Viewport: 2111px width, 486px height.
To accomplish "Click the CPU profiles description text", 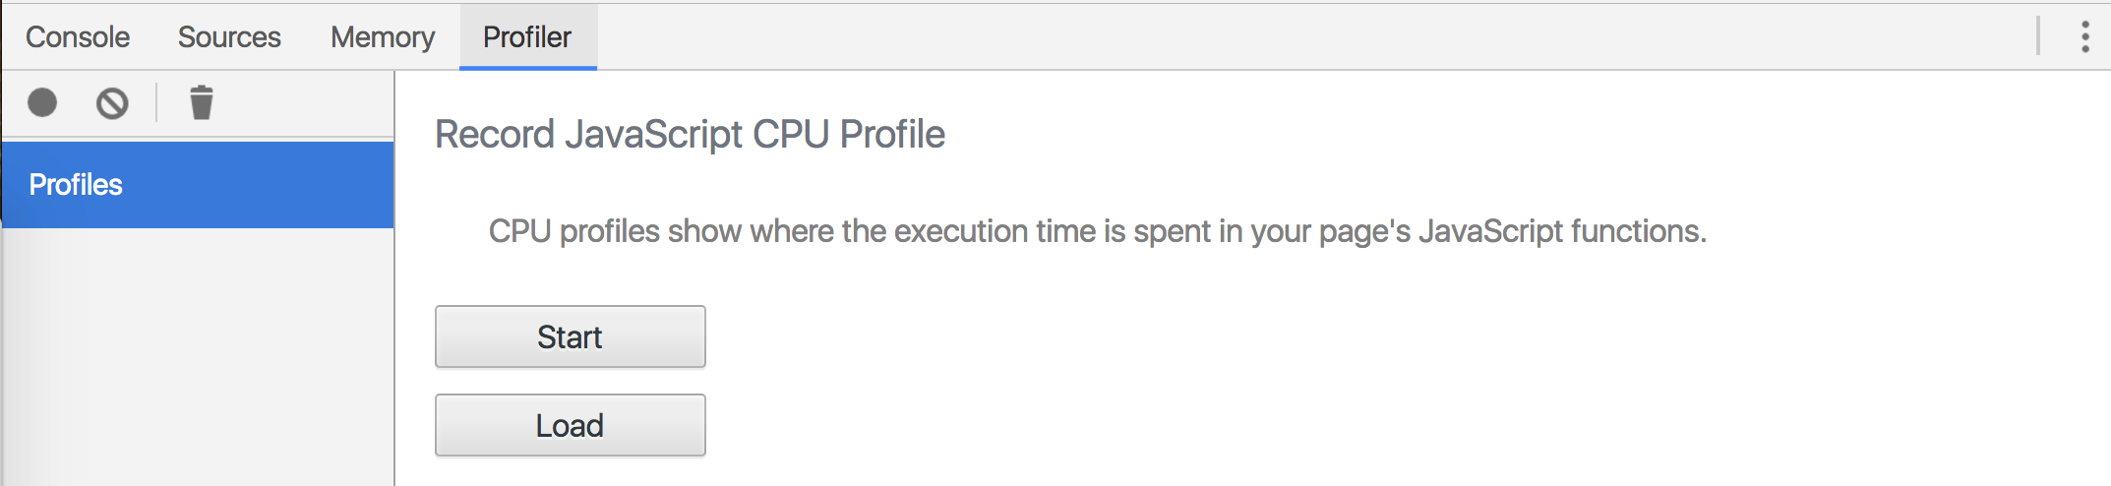I will point(1097,231).
